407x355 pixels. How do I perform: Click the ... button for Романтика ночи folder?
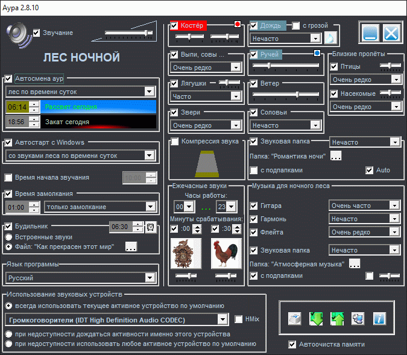[336, 156]
